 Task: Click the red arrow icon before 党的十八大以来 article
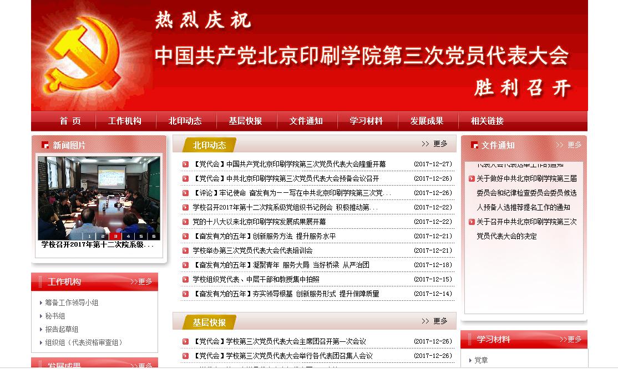(185, 222)
